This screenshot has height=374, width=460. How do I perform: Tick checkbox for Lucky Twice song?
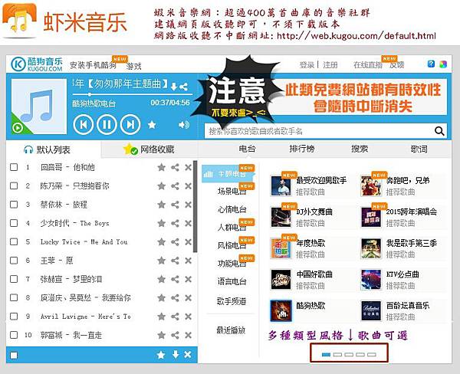pos(14,241)
